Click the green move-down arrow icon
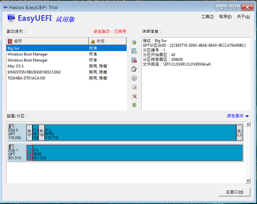The image size is (257, 204). [x=134, y=105]
